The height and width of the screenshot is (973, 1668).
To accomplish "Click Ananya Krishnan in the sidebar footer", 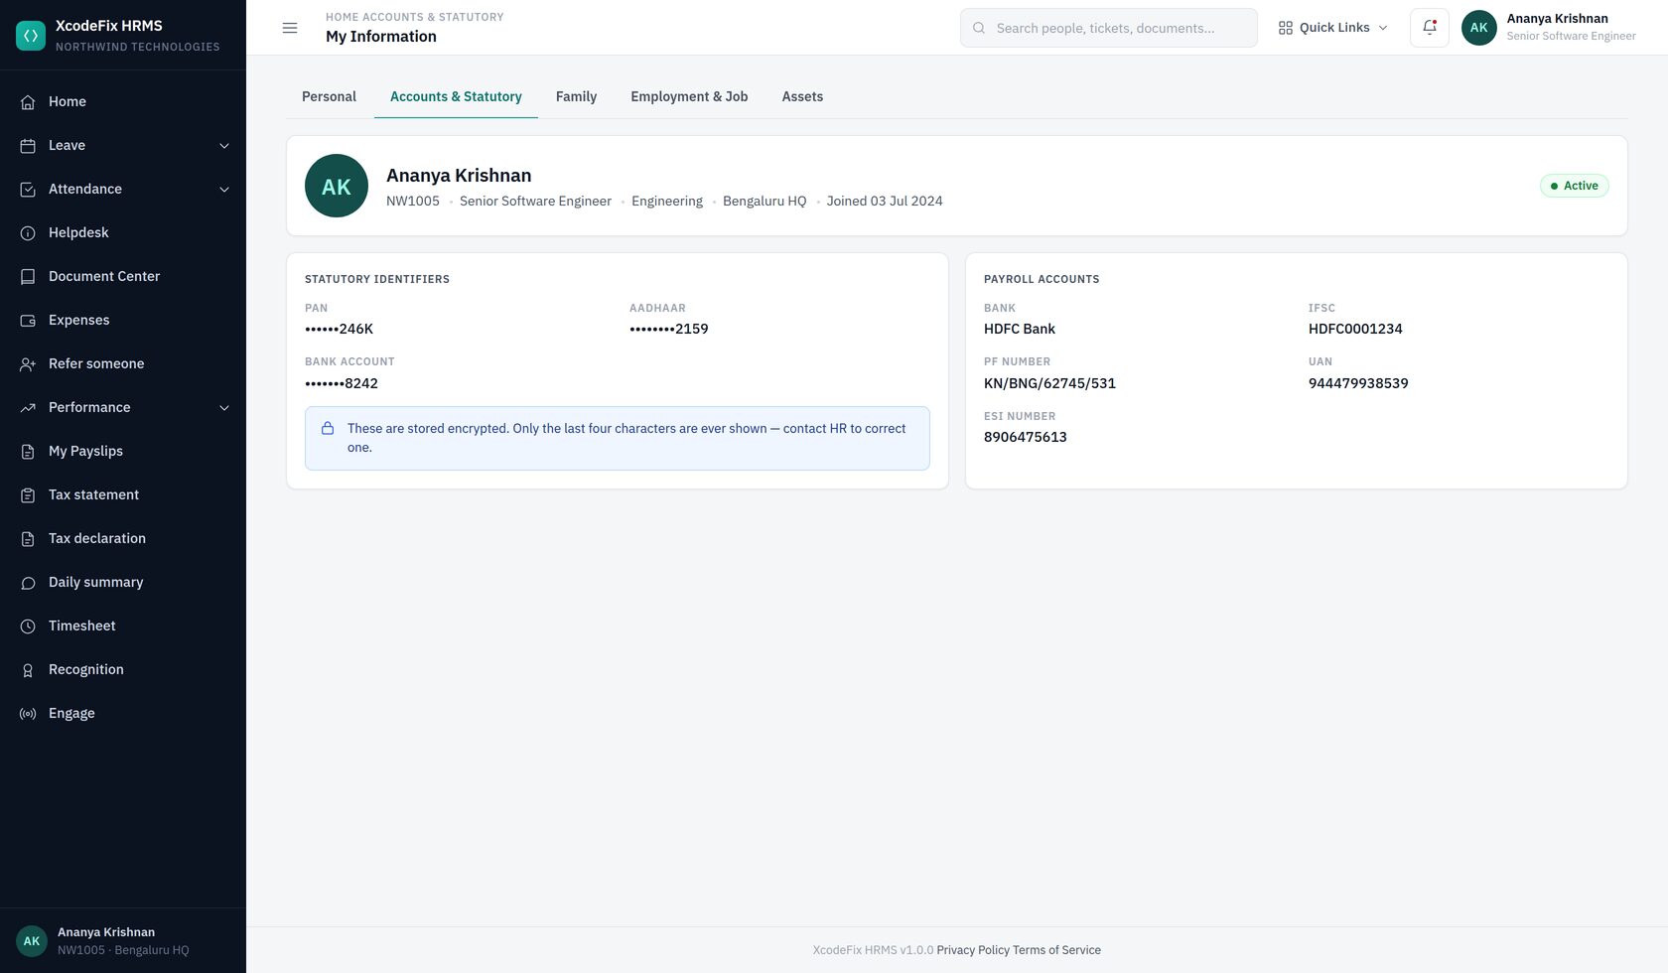I will point(106,932).
